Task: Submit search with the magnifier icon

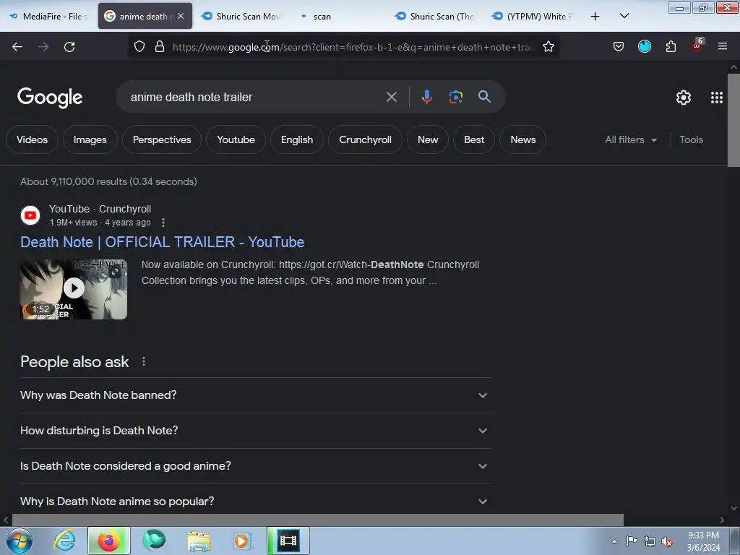Action: click(484, 97)
